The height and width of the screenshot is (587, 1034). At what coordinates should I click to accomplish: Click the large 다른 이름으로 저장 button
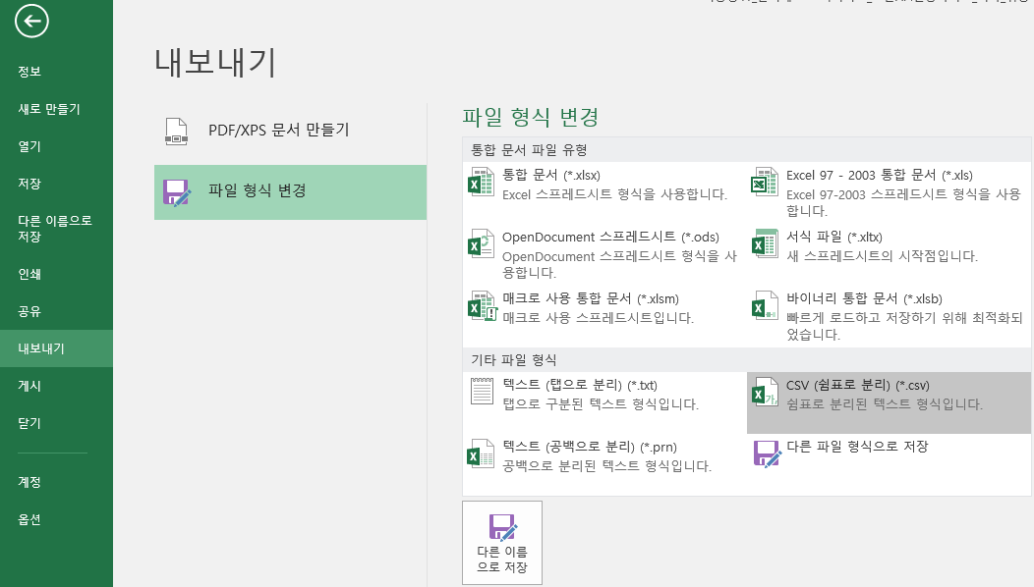(x=502, y=543)
